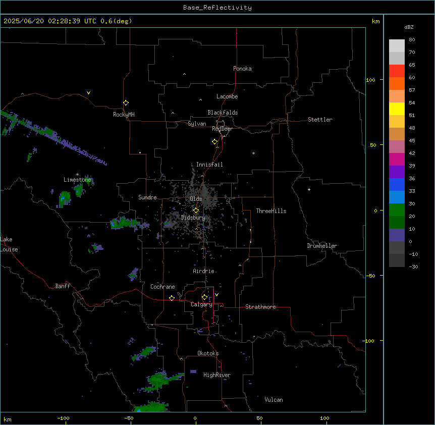Click the Lacombe city label

(227, 96)
